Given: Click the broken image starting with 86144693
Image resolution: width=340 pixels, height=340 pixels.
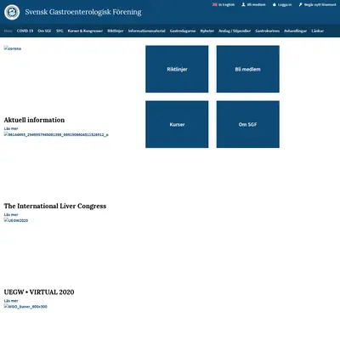Looking at the screenshot, I should [x=56, y=134].
